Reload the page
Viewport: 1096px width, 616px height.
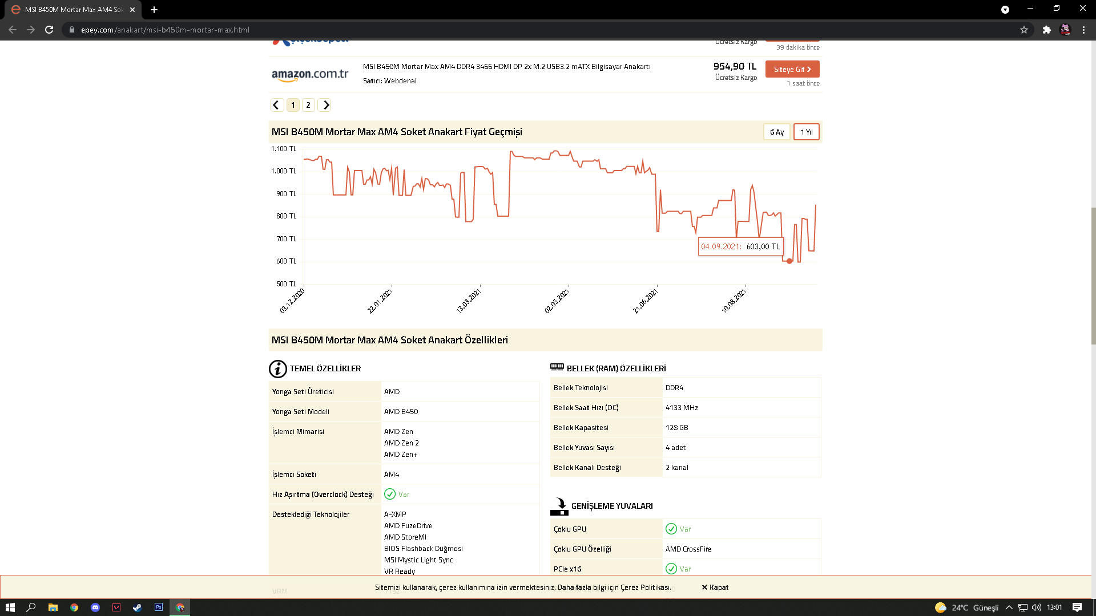click(49, 30)
